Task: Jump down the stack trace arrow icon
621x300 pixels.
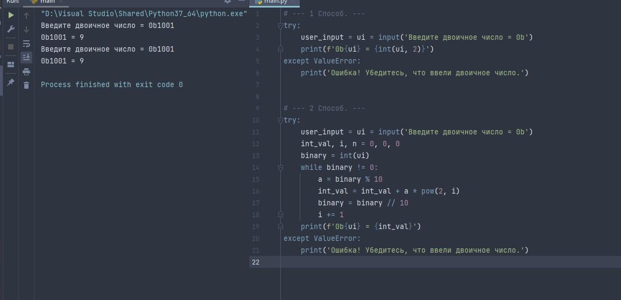Action: tap(26, 30)
